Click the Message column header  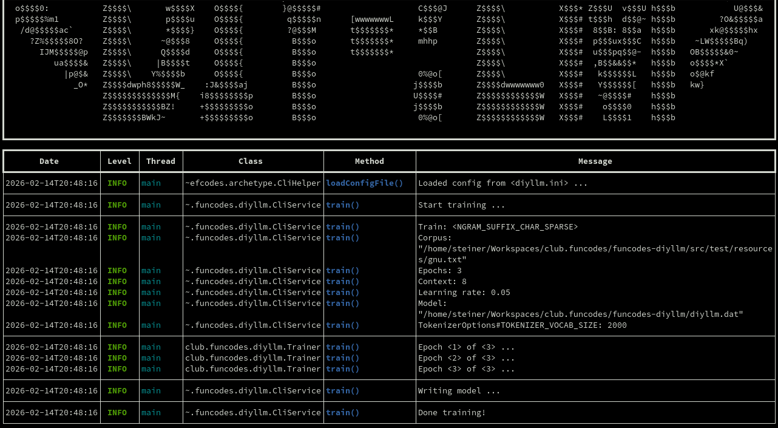595,161
